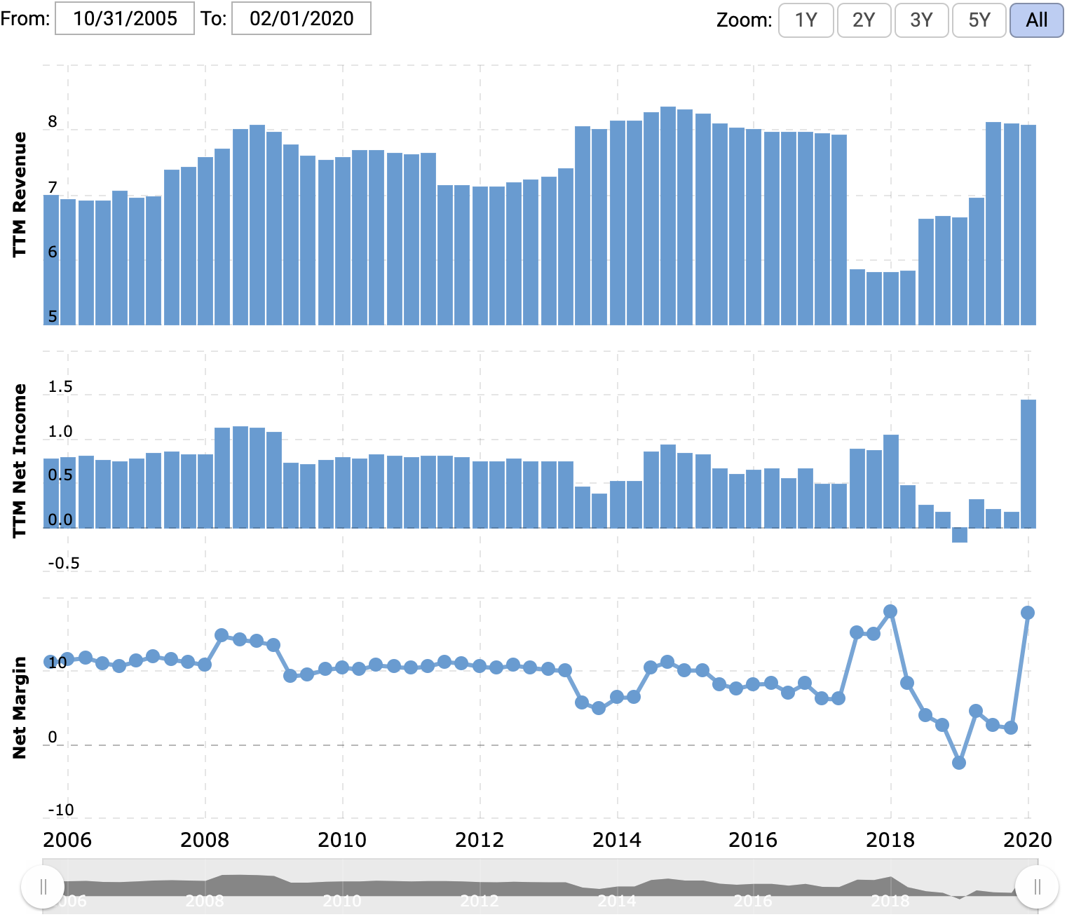The image size is (1067, 917).
Task: Select the All zoom button
Action: [1037, 20]
